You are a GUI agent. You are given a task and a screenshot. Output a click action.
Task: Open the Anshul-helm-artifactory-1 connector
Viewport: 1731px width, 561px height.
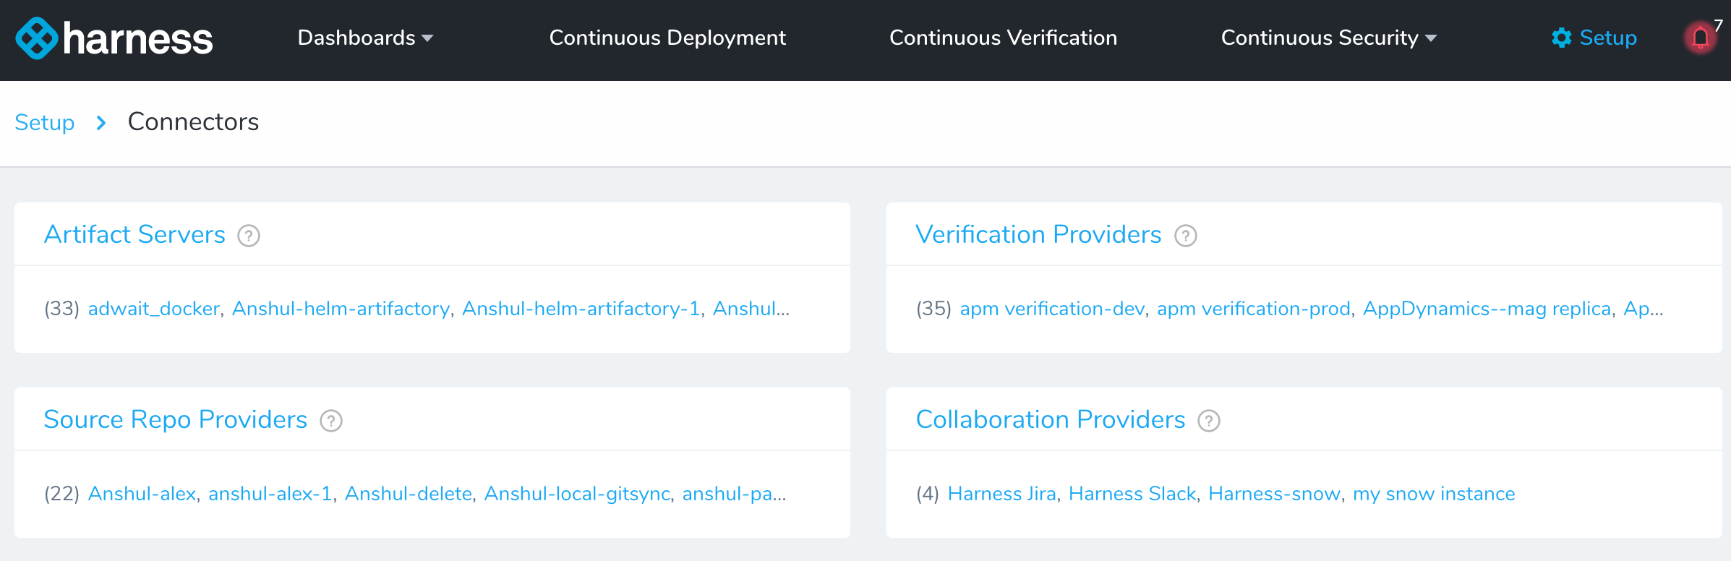(x=581, y=309)
